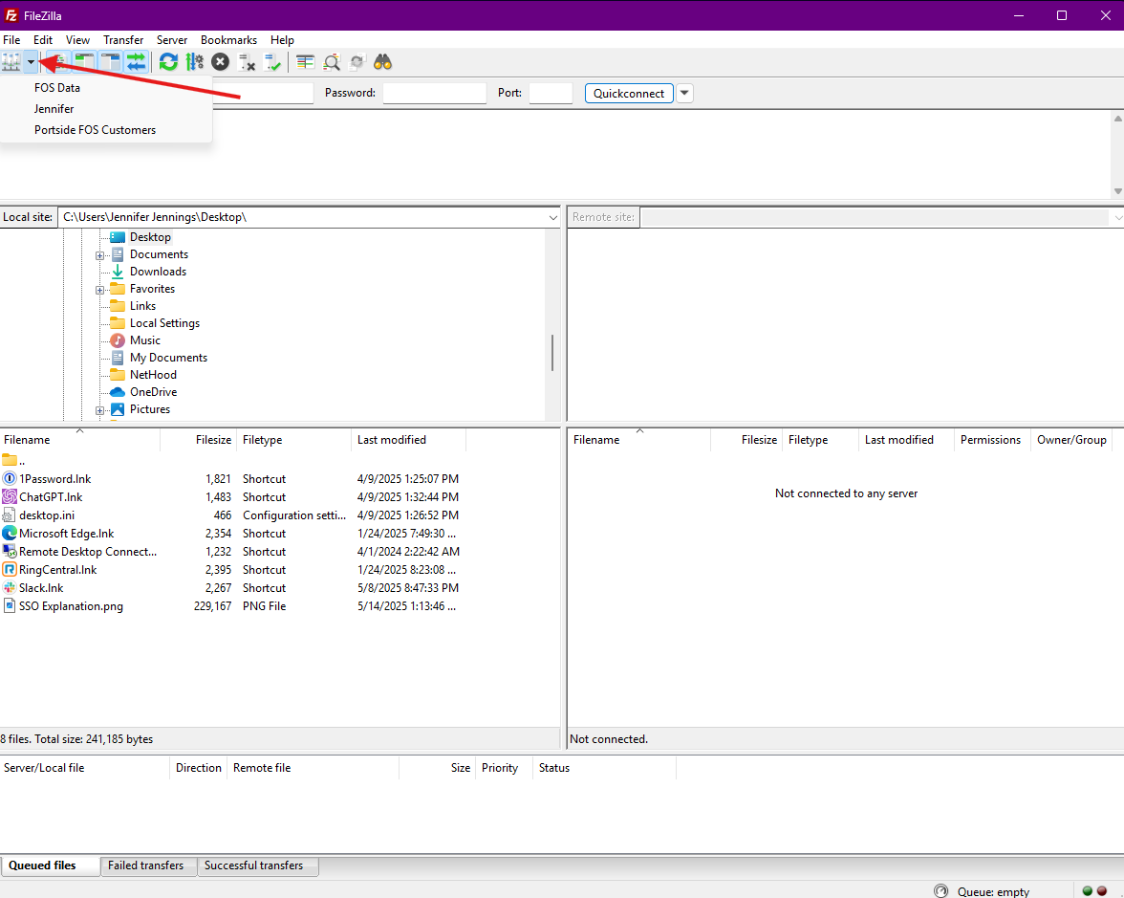
Task: Toggle synchronized browsing
Action: coord(357,62)
